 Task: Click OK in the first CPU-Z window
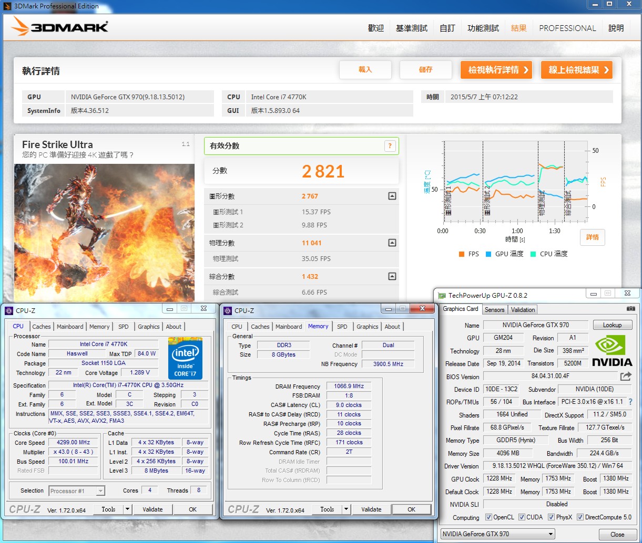[x=193, y=509]
